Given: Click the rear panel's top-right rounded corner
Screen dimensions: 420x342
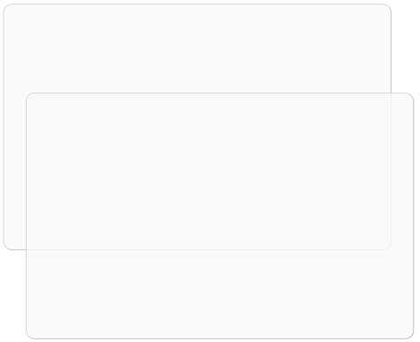Looking at the screenshot, I should click(387, 8).
